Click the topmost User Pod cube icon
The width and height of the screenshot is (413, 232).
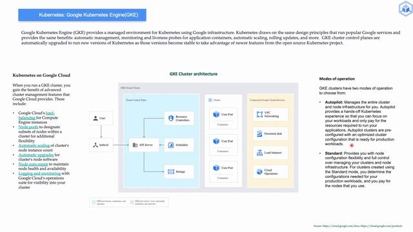click(x=216, y=115)
